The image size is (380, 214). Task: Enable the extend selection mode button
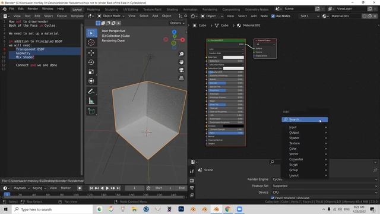tap(103, 23)
